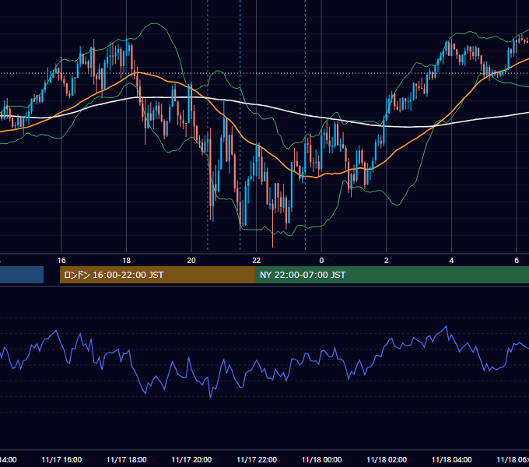The width and height of the screenshot is (529, 467).
Task: Click the NY 22:00-07:00 JST session bar
Action: tap(391, 275)
